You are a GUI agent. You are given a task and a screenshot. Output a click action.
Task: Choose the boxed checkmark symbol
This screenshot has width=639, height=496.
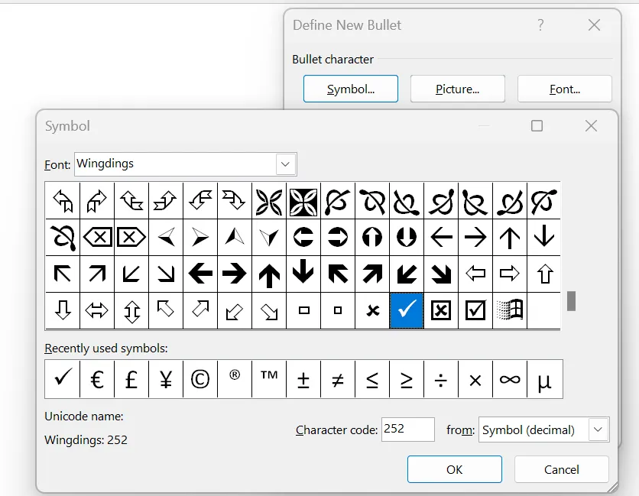click(x=475, y=310)
